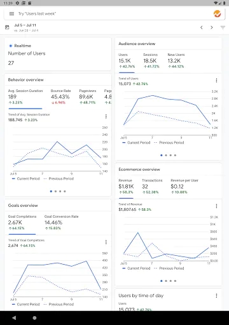The height and width of the screenshot is (325, 229).
Task: Open the calendar date picker icon
Action: (x=7, y=27)
